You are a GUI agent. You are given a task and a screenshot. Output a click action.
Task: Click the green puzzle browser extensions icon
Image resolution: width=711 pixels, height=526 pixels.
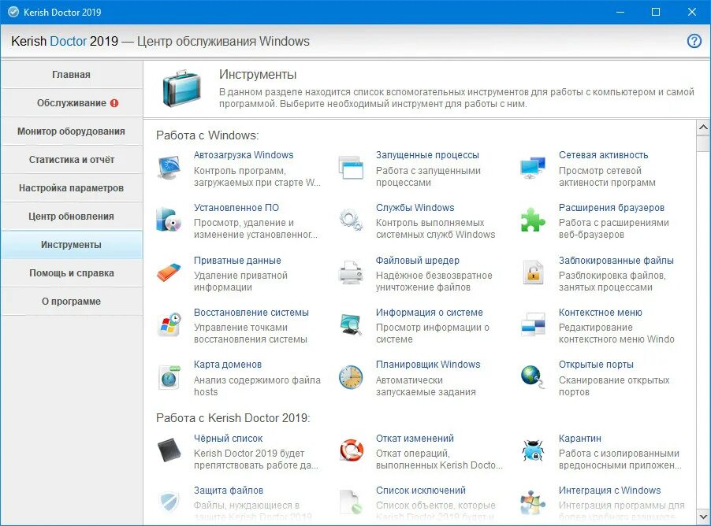pyautogui.click(x=533, y=220)
